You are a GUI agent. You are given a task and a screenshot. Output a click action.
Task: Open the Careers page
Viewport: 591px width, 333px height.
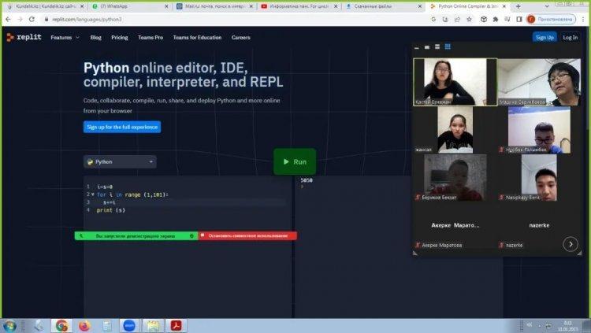pos(241,37)
